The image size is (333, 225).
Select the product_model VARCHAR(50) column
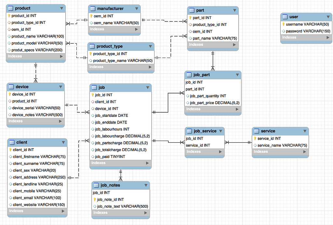(x=37, y=43)
